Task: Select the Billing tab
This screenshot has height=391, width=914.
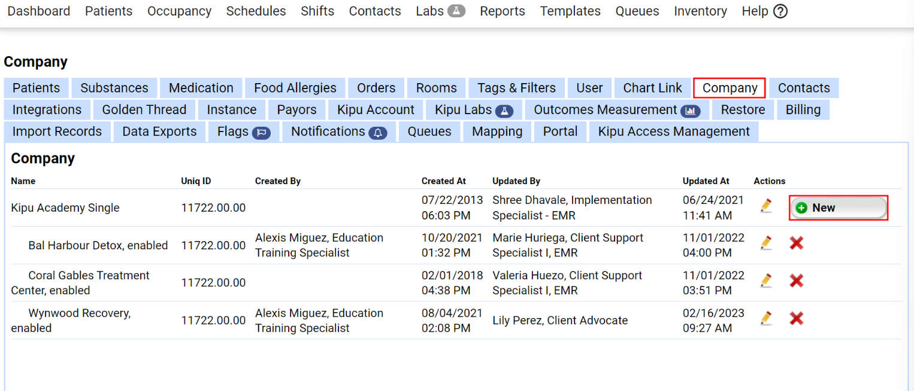Action: pyautogui.click(x=803, y=109)
